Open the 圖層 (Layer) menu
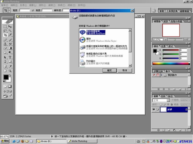This screenshot has width=193, height=144. point(33,5)
